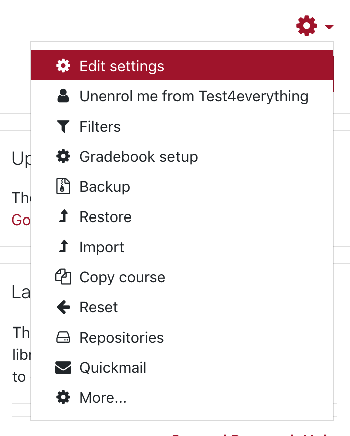Select Backup from the menu
This screenshot has height=436, width=350.
182,186
